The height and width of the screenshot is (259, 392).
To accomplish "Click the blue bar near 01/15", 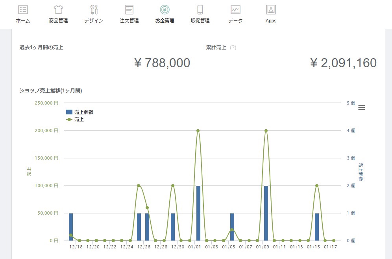I will (317, 227).
